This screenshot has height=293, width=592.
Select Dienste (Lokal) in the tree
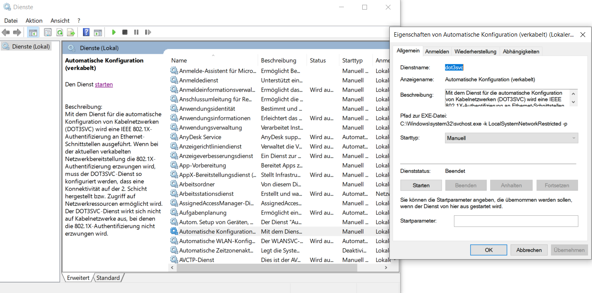click(31, 46)
